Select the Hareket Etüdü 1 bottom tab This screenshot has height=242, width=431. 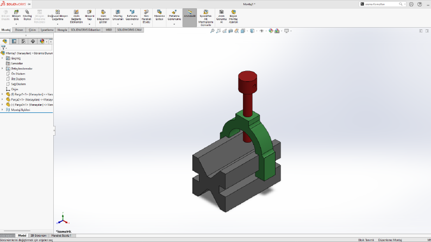[x=61, y=235]
